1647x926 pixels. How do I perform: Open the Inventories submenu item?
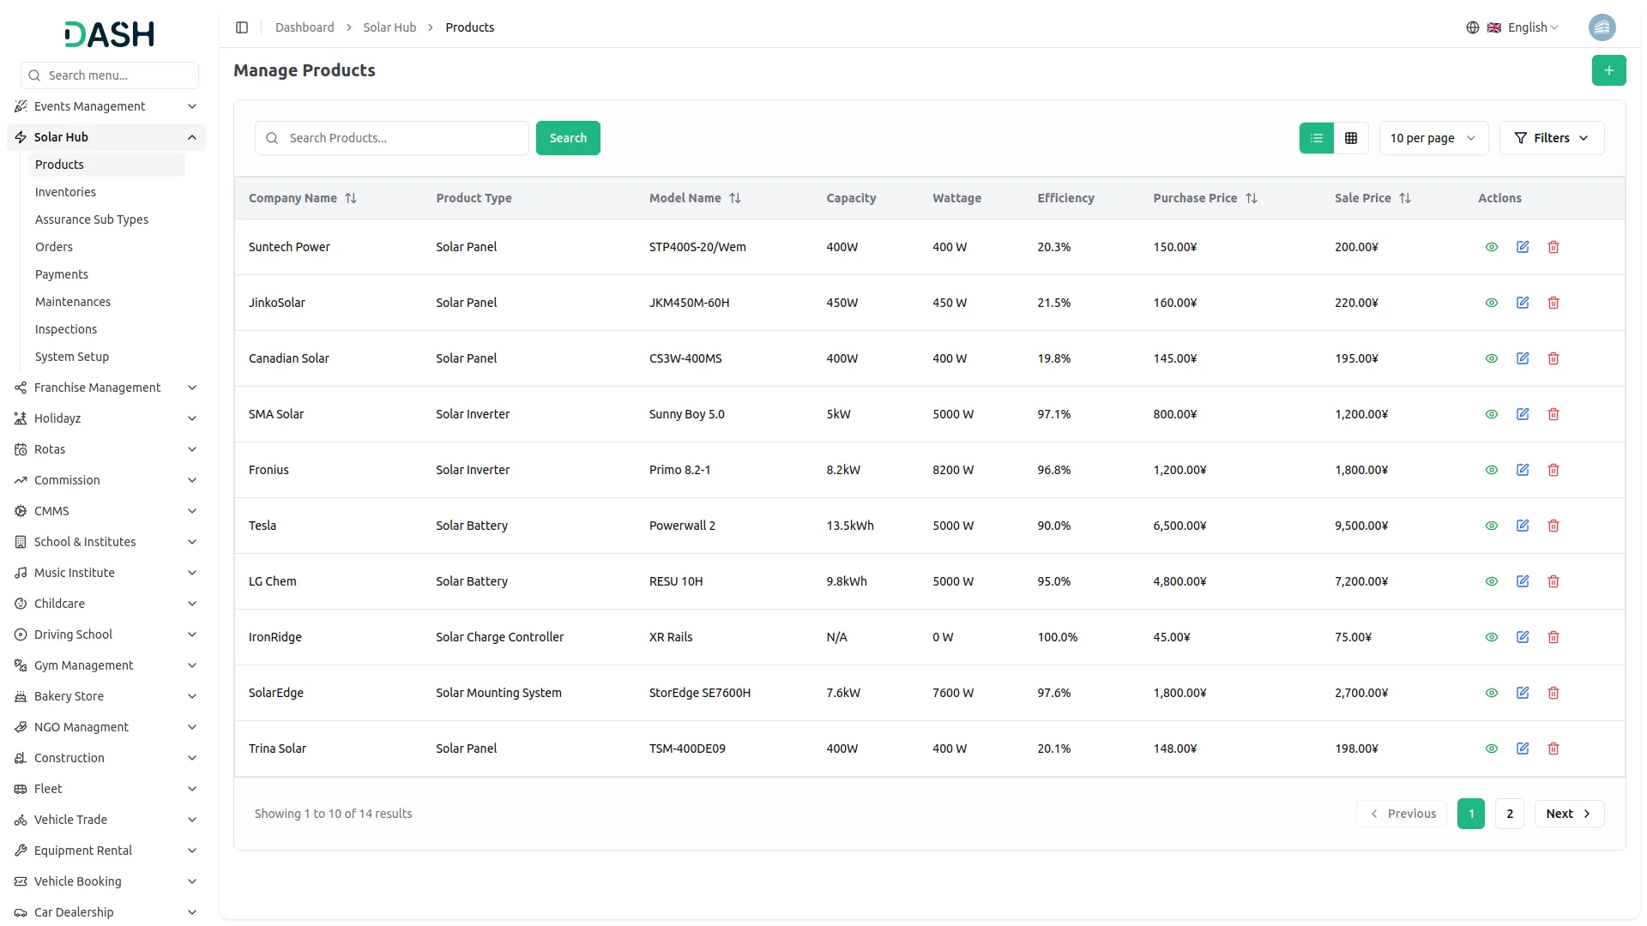click(x=65, y=192)
